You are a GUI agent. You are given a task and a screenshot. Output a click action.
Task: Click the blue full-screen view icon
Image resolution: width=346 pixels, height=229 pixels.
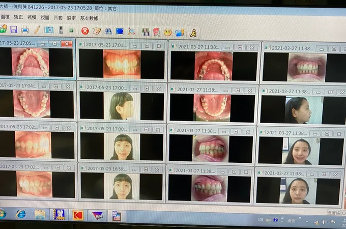tap(120, 32)
